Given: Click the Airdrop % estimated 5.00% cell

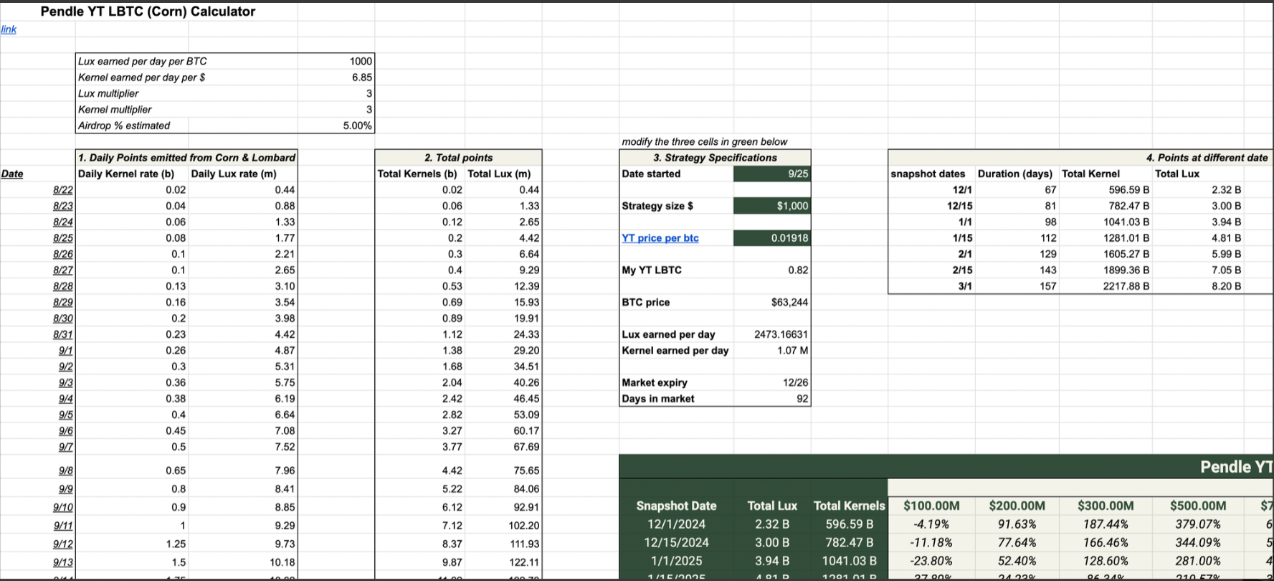Looking at the screenshot, I should (336, 126).
